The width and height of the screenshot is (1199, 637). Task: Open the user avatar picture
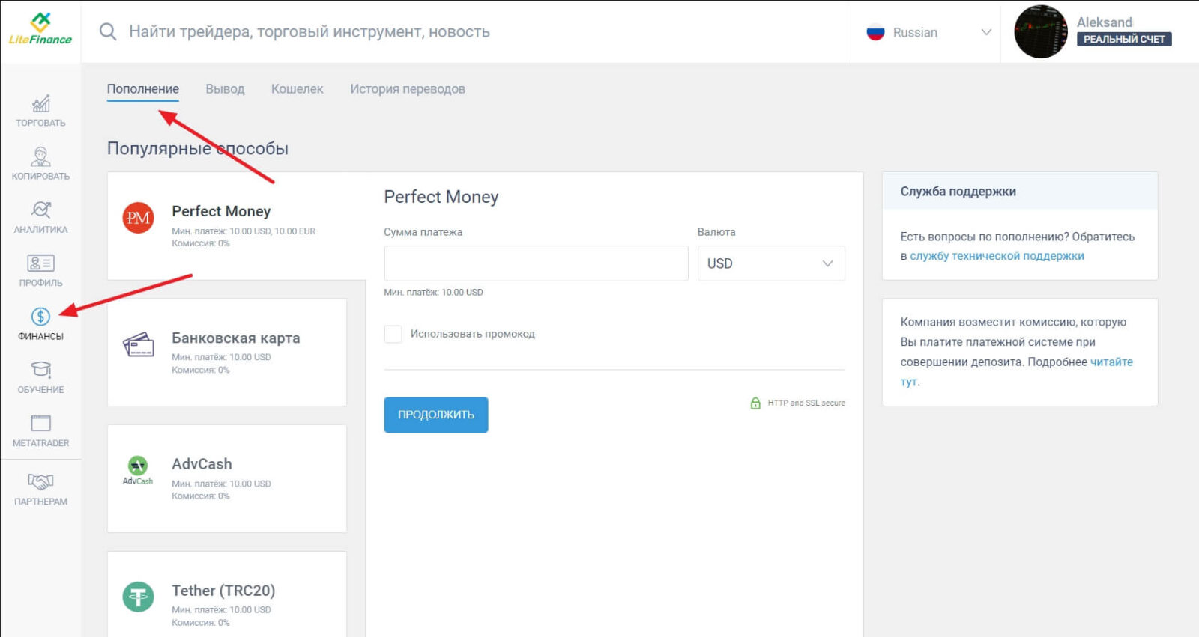[1041, 31]
